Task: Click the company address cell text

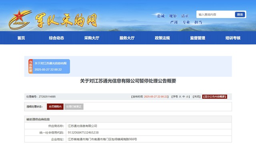Action: [x=102, y=139]
